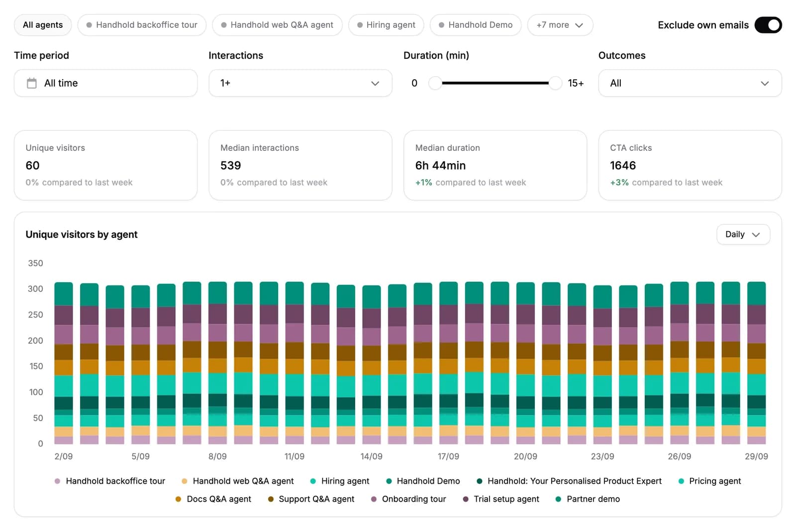Screen dimensions: 796x531
Task: Click the stacked bar for 2/09
Action: tap(64, 363)
